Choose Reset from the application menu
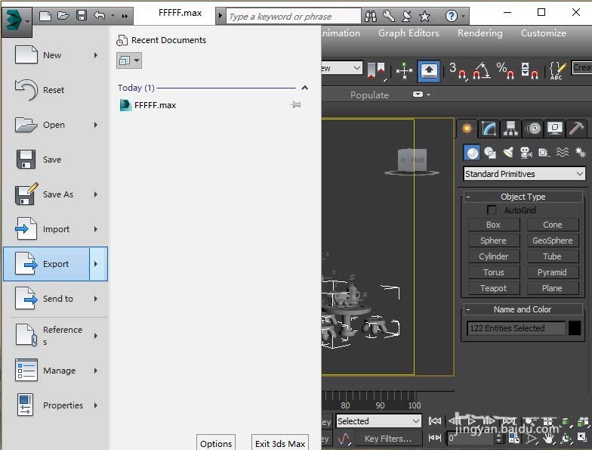592x450 pixels. point(56,90)
